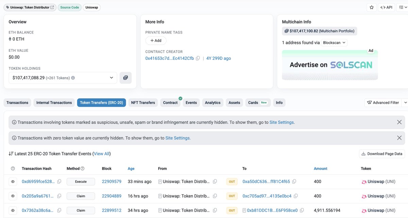Copy transaction hash 0xd6959fce528
The width and height of the screenshot is (408, 218).
[59, 182]
